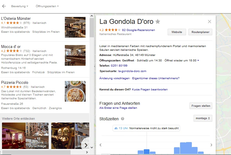231x155 pixels.
Task: Click L'Osteria address Windthorststraße 31
Action: (x=14, y=28)
